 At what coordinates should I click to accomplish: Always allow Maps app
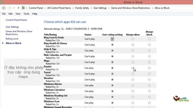click(133, 62)
